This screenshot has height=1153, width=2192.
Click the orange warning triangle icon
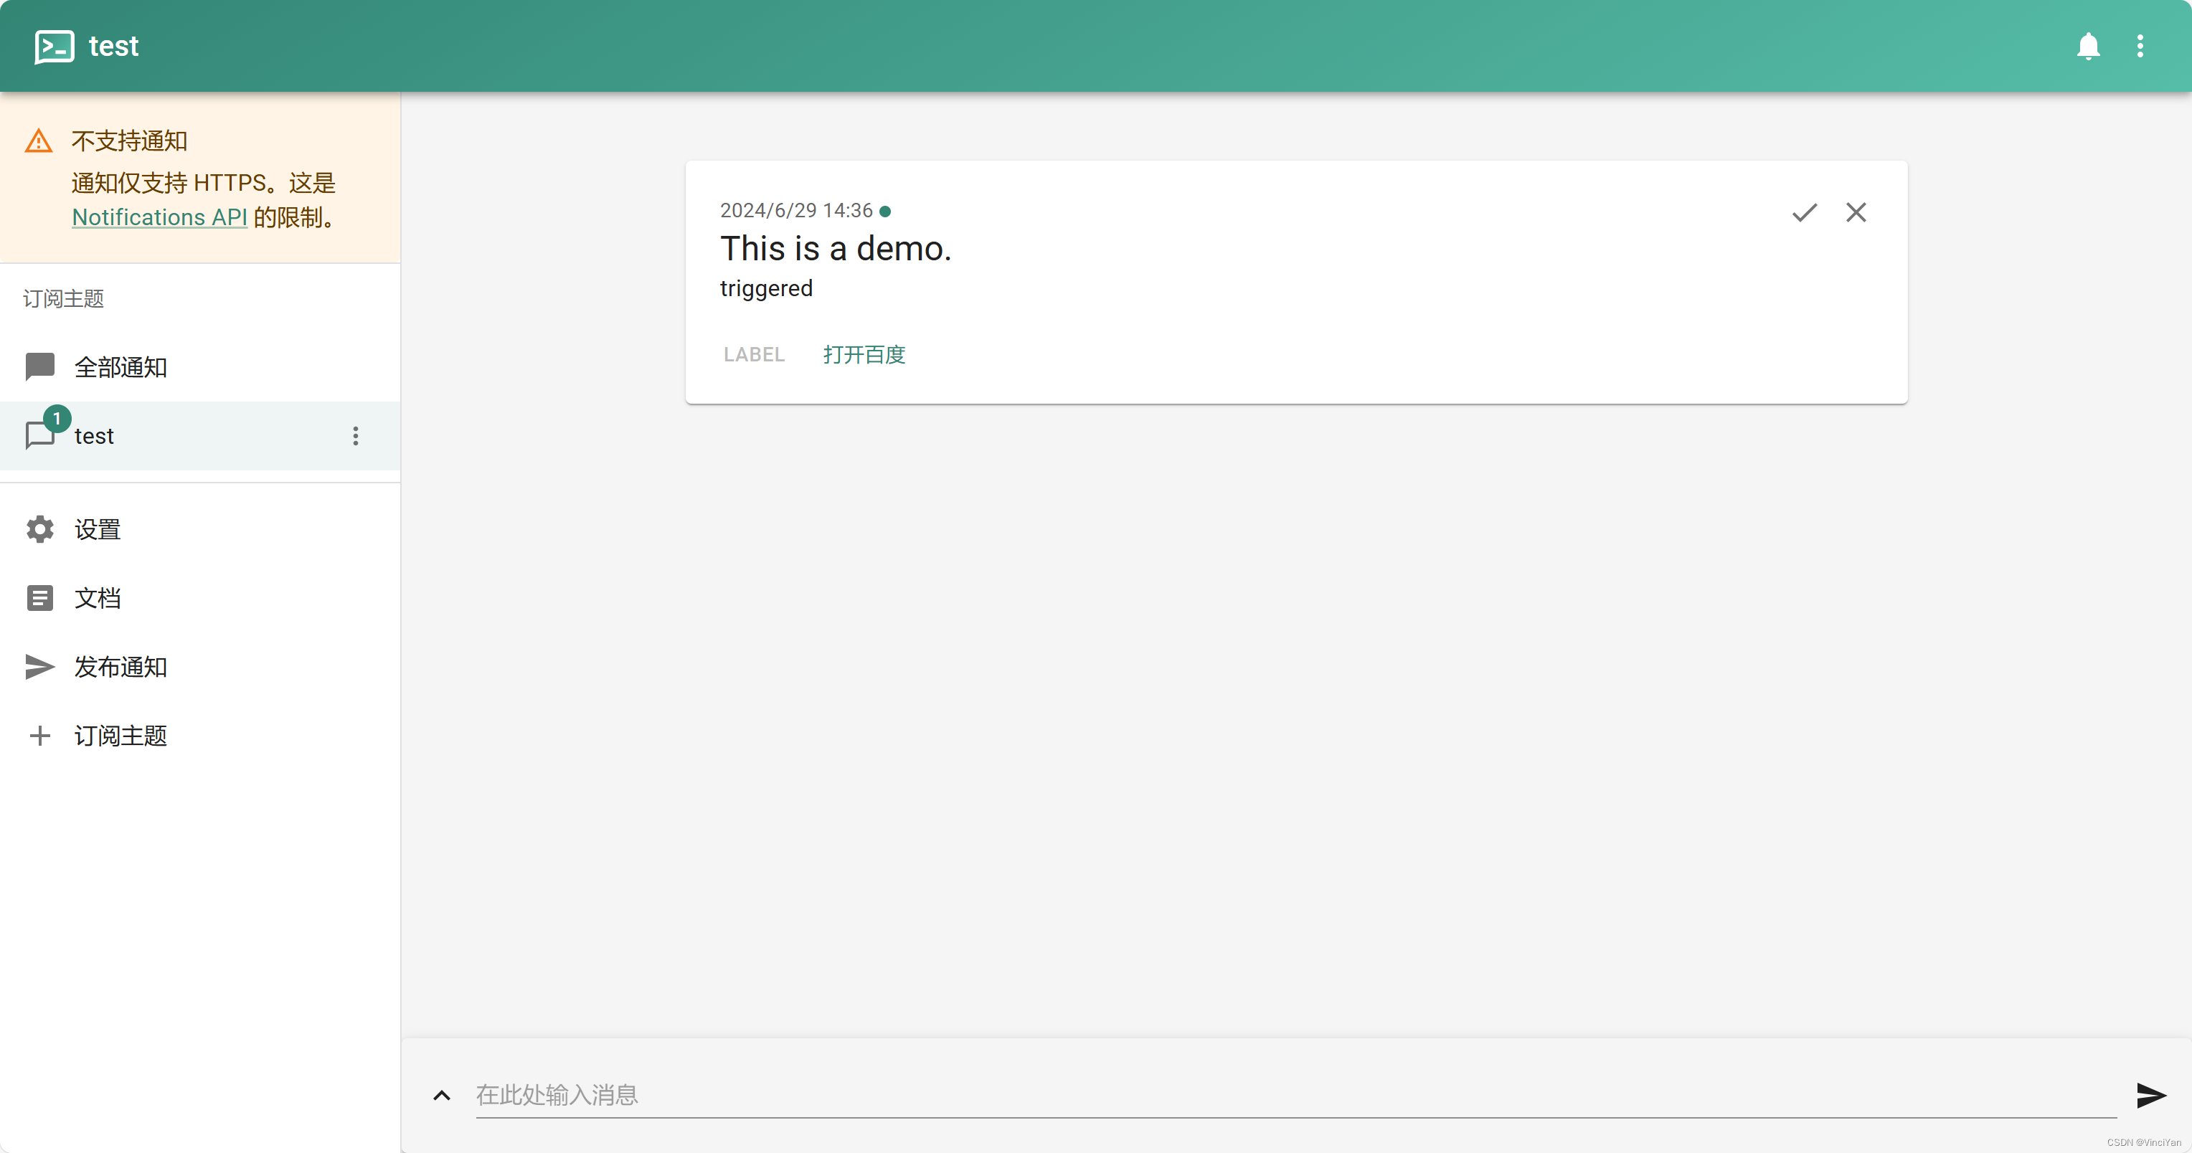38,141
